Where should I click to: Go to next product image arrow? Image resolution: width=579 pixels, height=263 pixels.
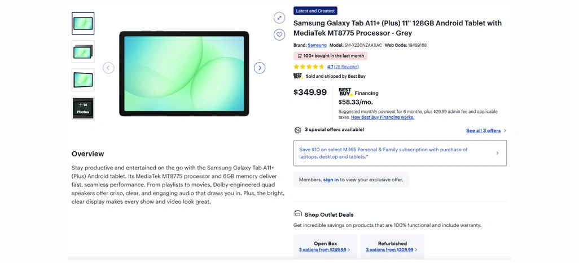click(260, 68)
